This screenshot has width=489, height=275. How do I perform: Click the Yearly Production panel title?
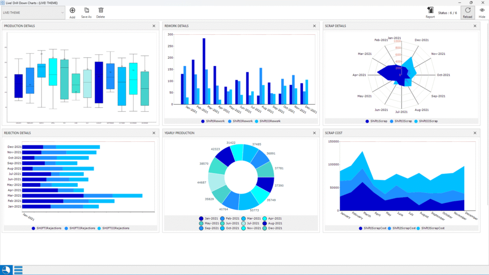click(x=179, y=133)
